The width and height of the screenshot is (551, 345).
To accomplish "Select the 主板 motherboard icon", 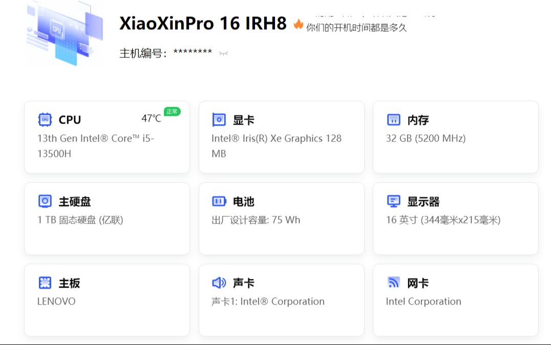I will [x=45, y=282].
